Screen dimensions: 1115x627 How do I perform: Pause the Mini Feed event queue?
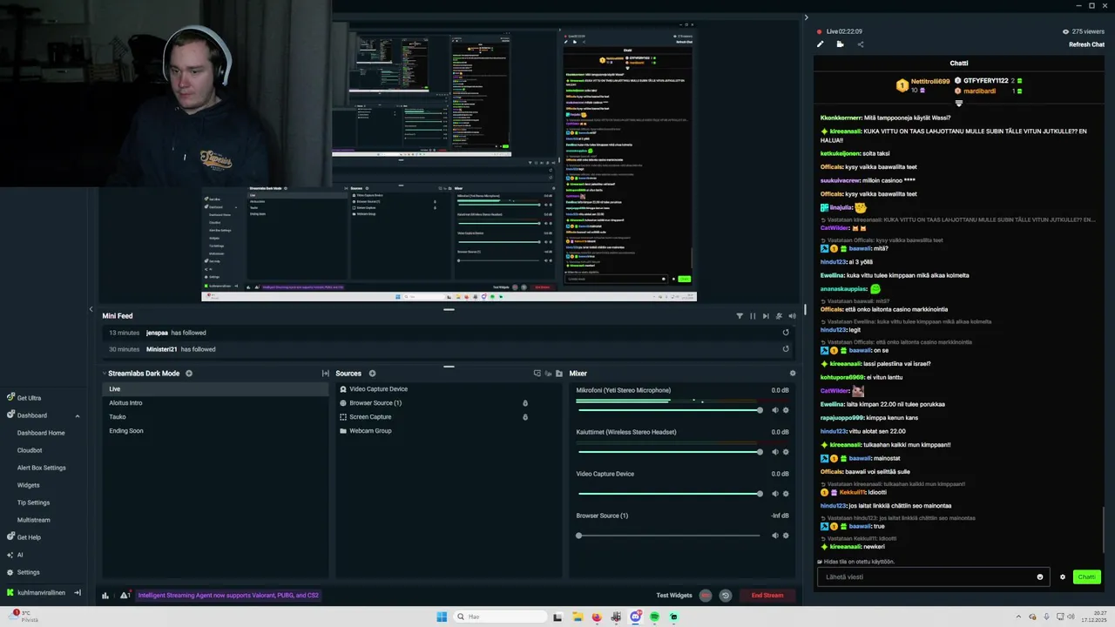click(x=753, y=316)
